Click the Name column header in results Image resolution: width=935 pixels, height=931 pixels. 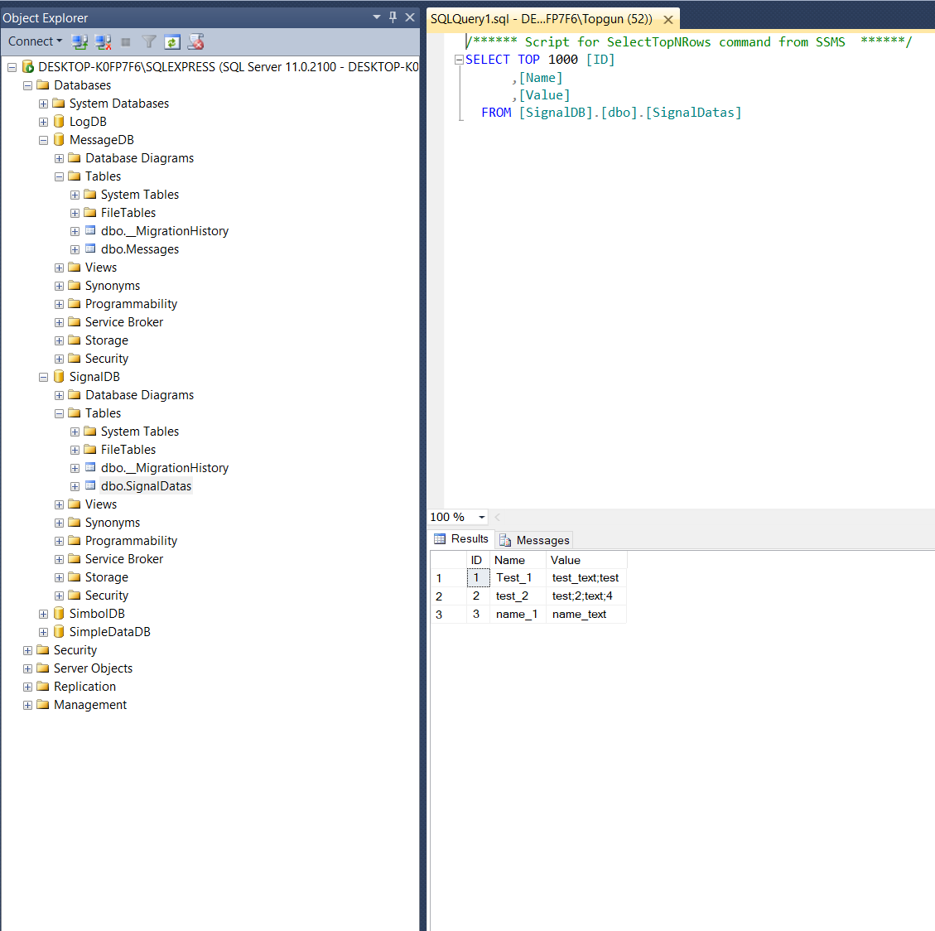[x=518, y=560]
